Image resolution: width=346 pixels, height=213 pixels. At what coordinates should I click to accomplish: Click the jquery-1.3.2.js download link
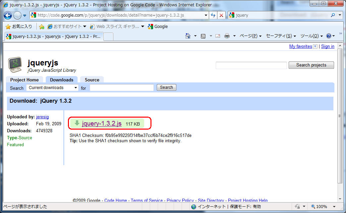[x=102, y=124]
